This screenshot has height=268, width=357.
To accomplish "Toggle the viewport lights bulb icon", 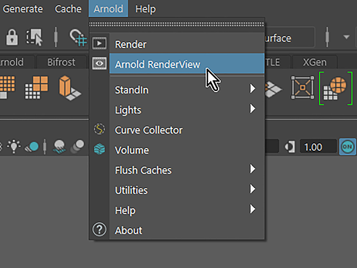I will tap(14, 146).
